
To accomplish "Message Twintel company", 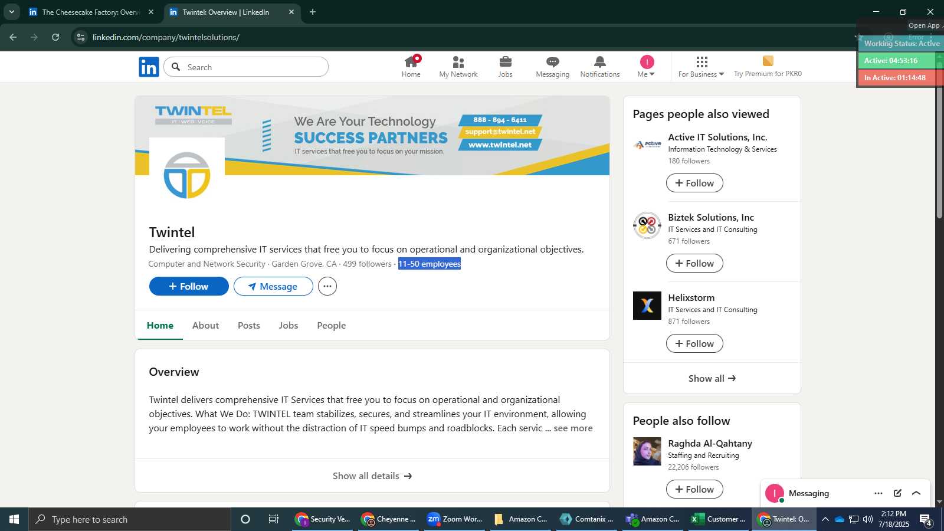I will [273, 286].
